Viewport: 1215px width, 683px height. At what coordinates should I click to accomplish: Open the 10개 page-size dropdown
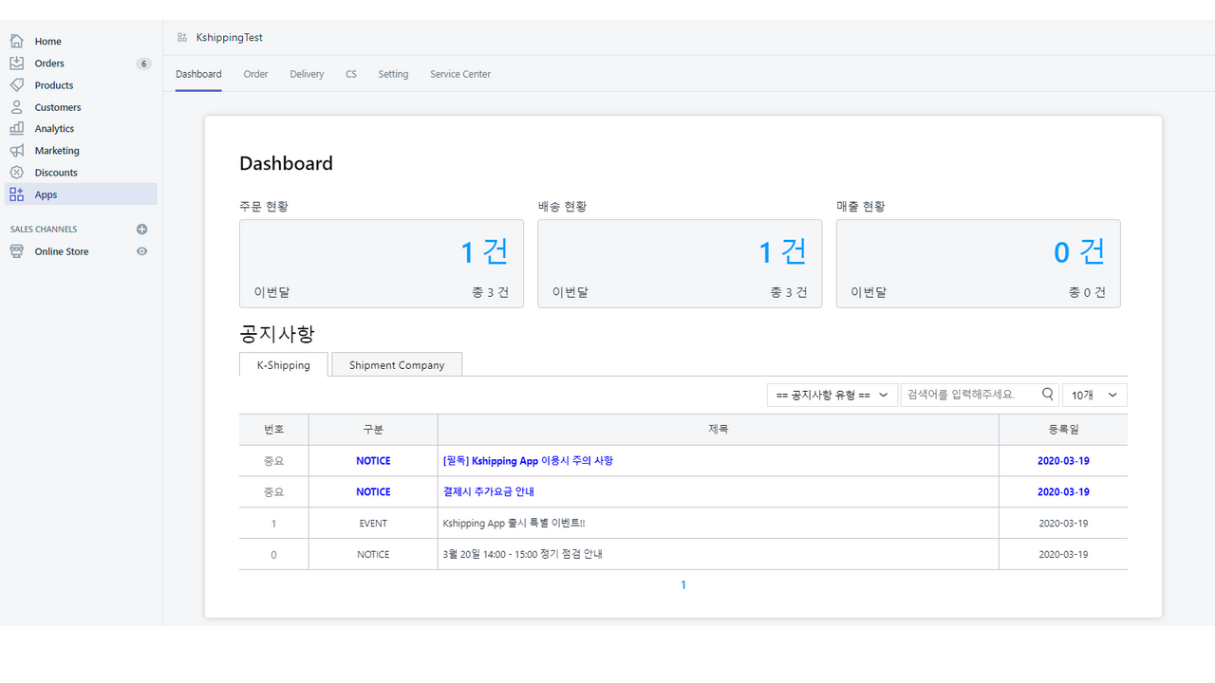[x=1093, y=394]
